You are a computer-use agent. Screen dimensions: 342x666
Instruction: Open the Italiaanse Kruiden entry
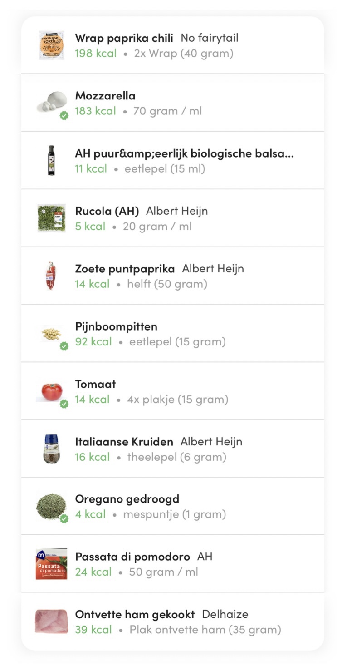[124, 442]
